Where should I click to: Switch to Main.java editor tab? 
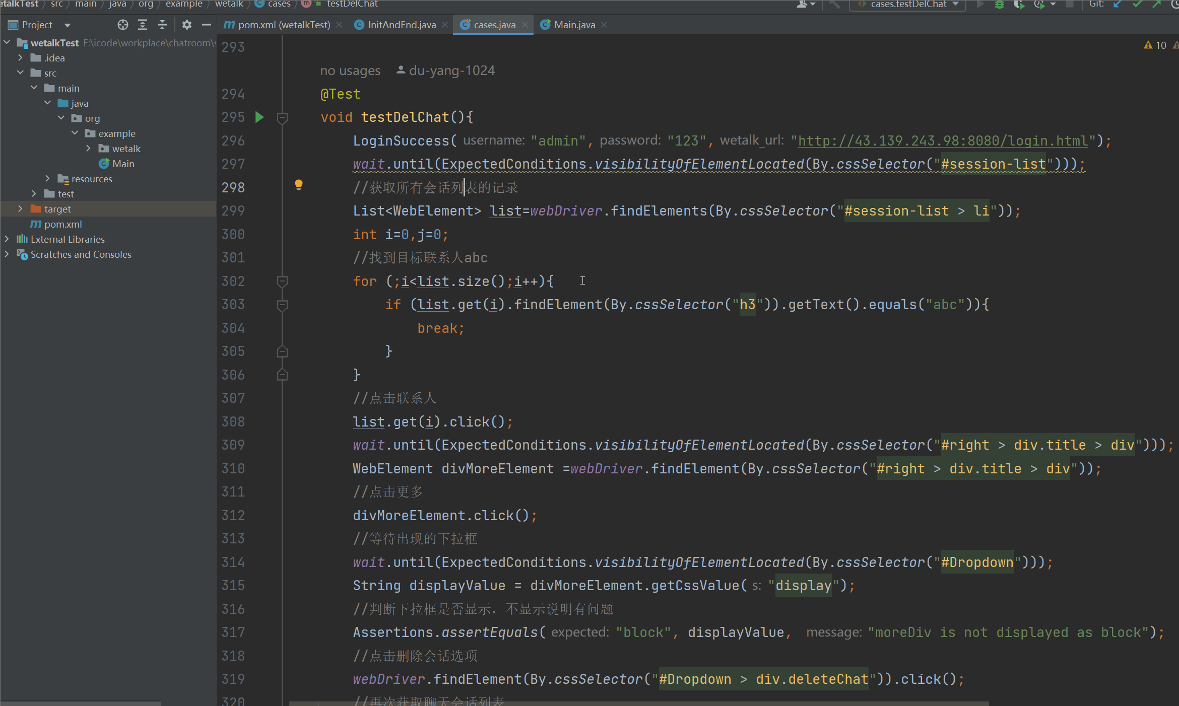click(x=574, y=25)
